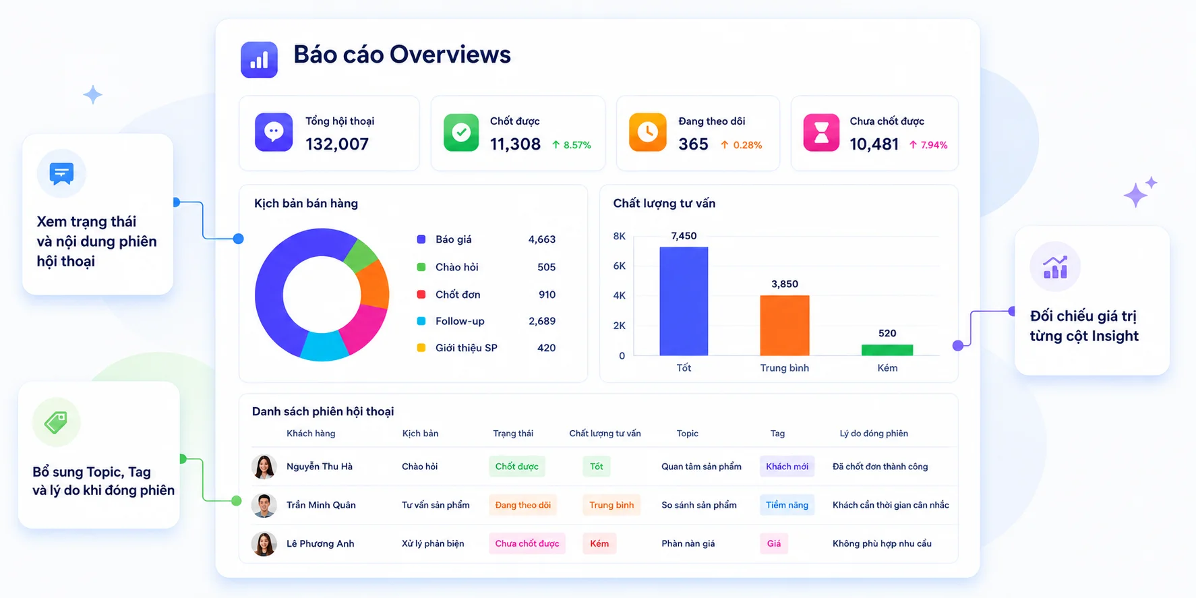
Task: Click Lê Phương Anh's avatar
Action: [264, 543]
